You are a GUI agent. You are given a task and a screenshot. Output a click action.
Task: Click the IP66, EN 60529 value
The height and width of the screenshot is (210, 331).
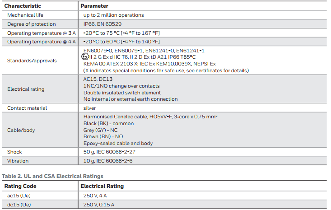coord(103,24)
